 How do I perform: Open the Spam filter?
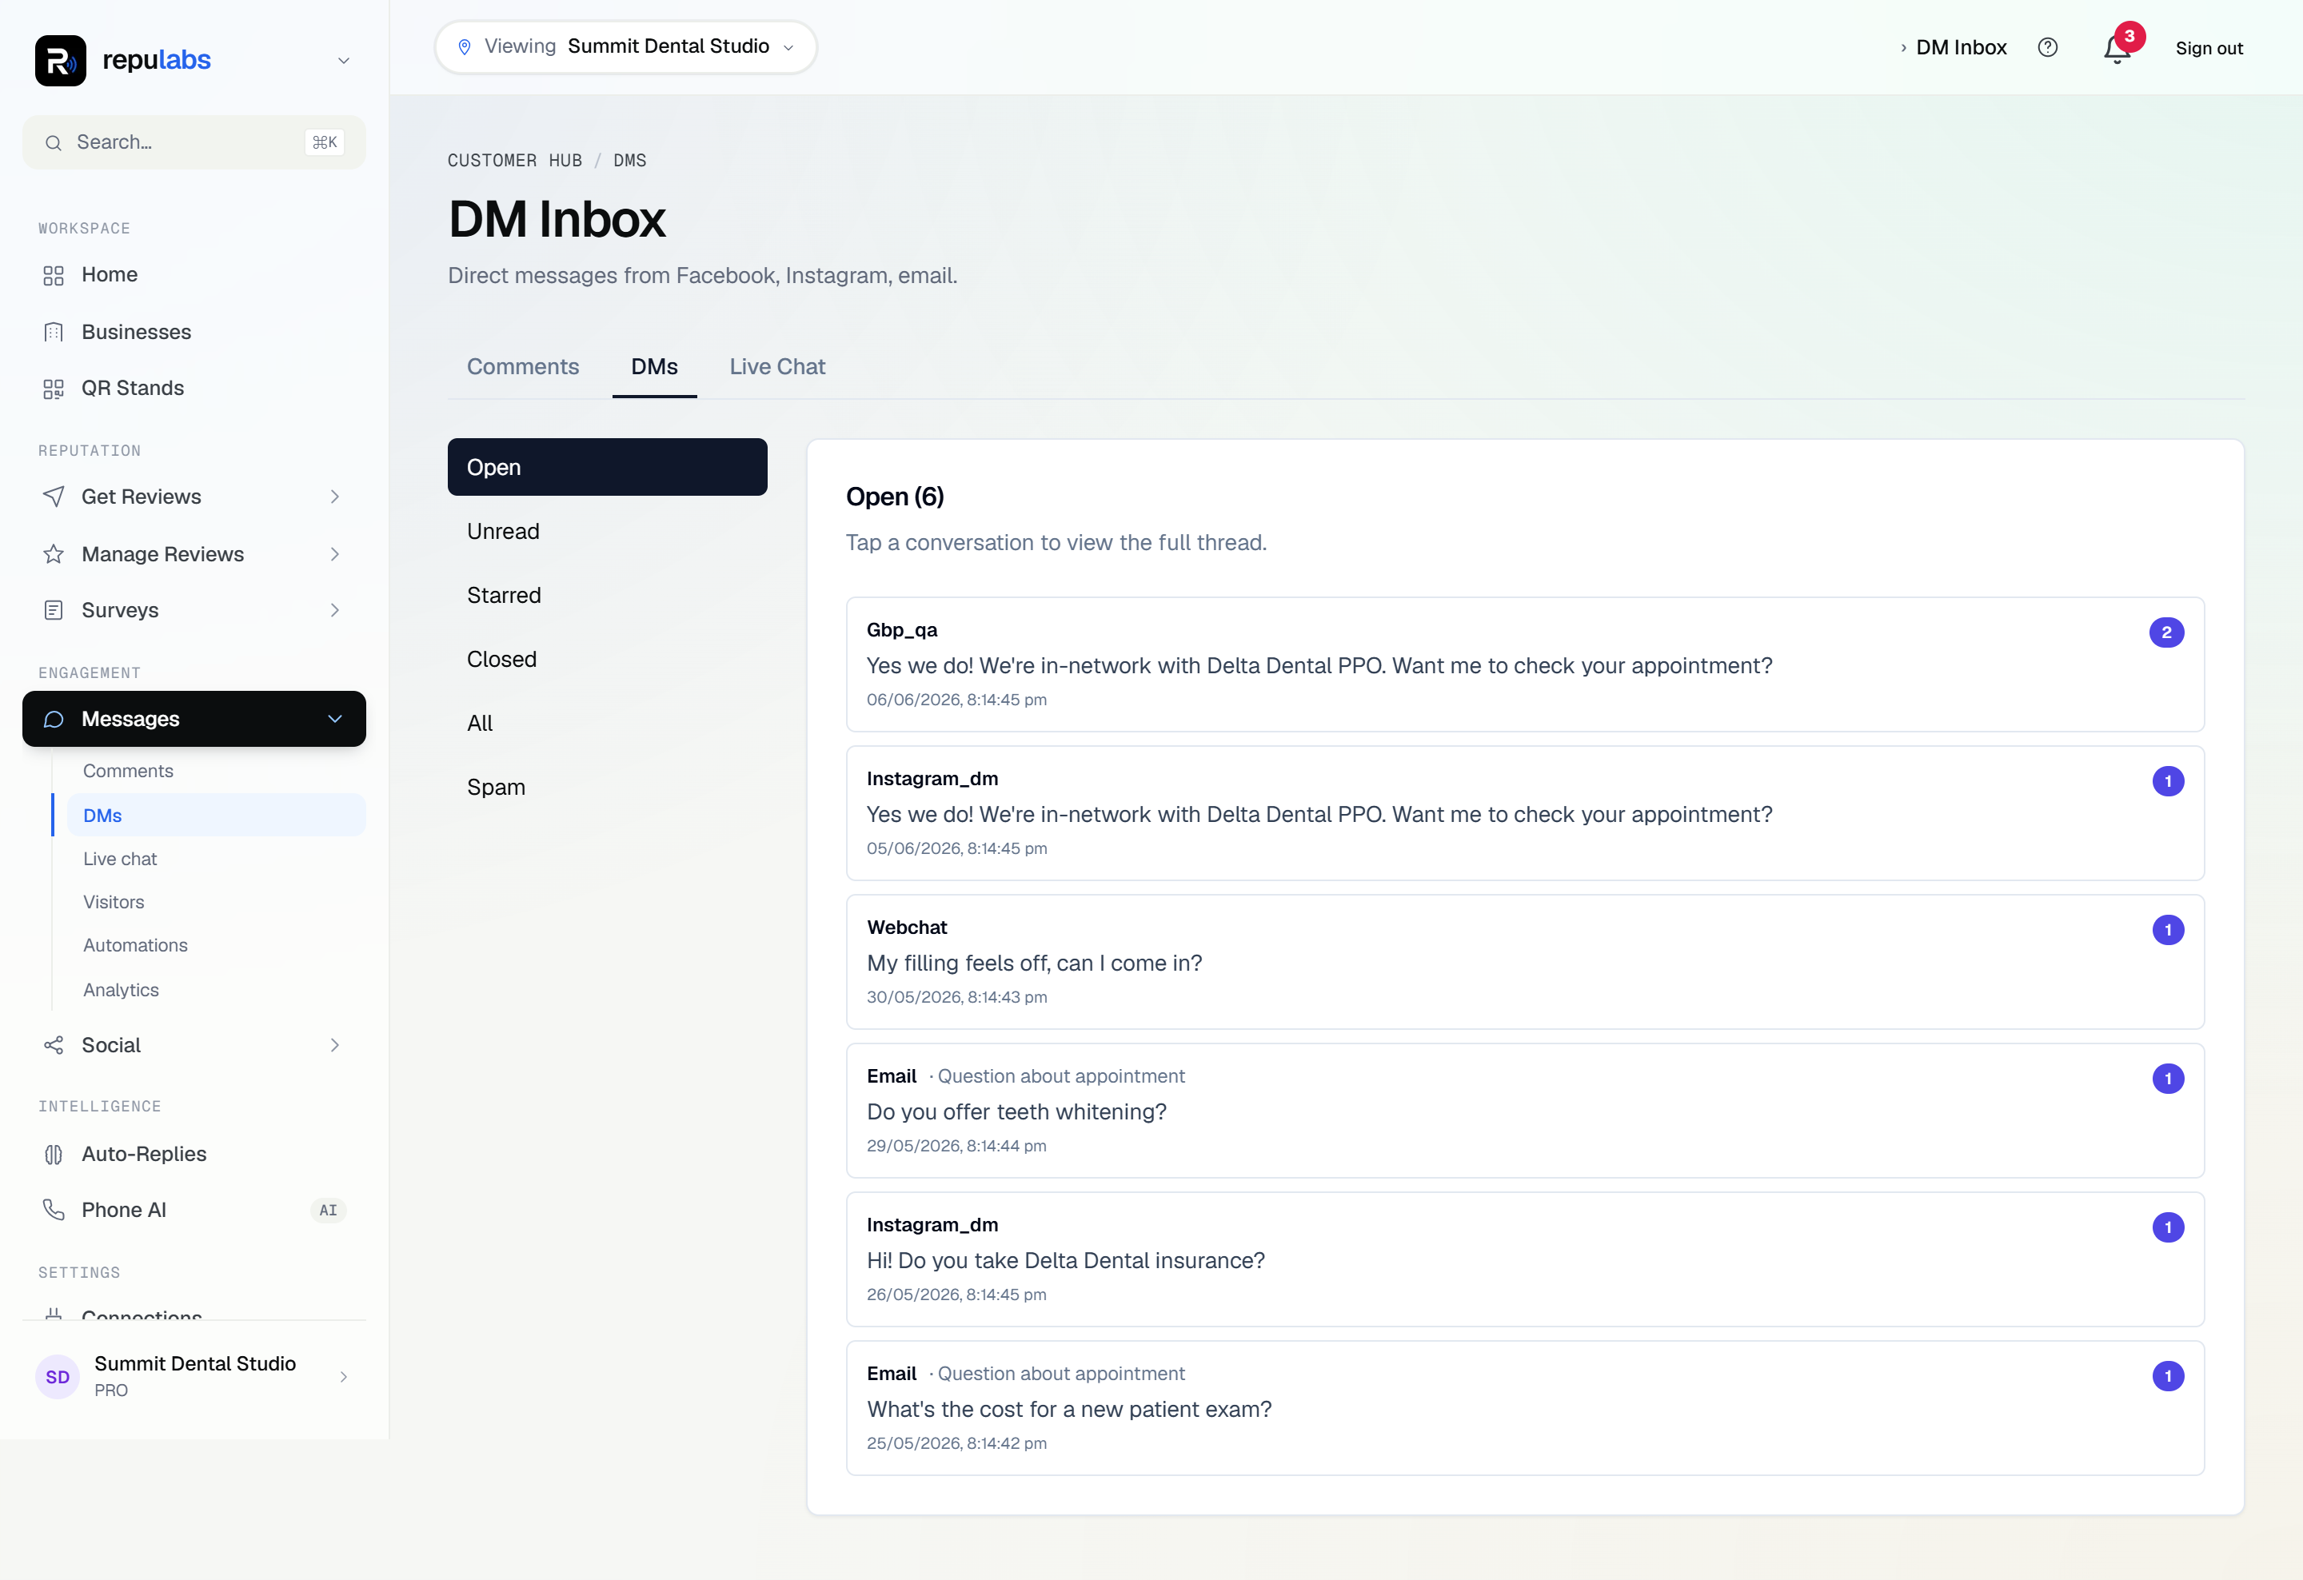click(x=608, y=788)
